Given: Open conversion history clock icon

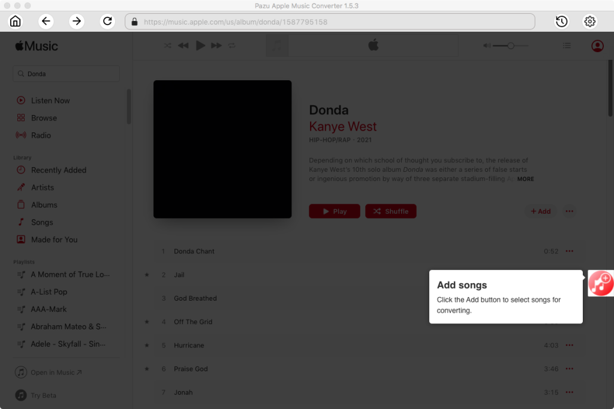Looking at the screenshot, I should (561, 22).
